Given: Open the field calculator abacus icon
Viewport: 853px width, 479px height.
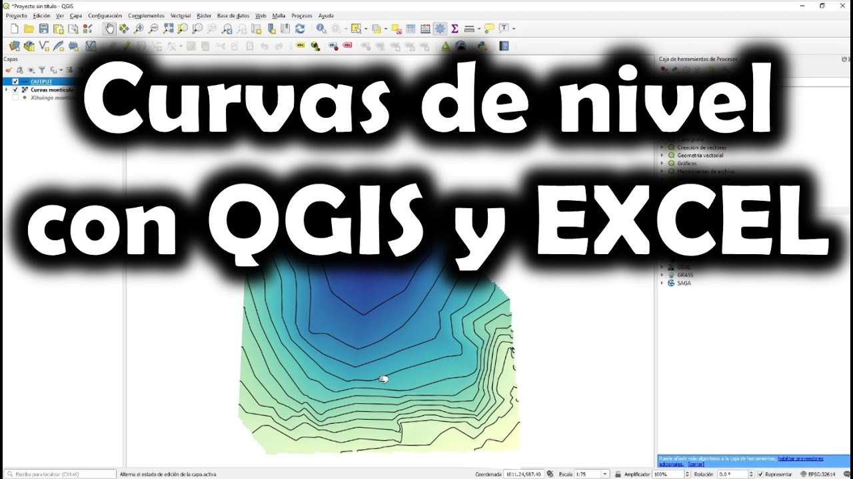Looking at the screenshot, I should pyautogui.click(x=425, y=29).
